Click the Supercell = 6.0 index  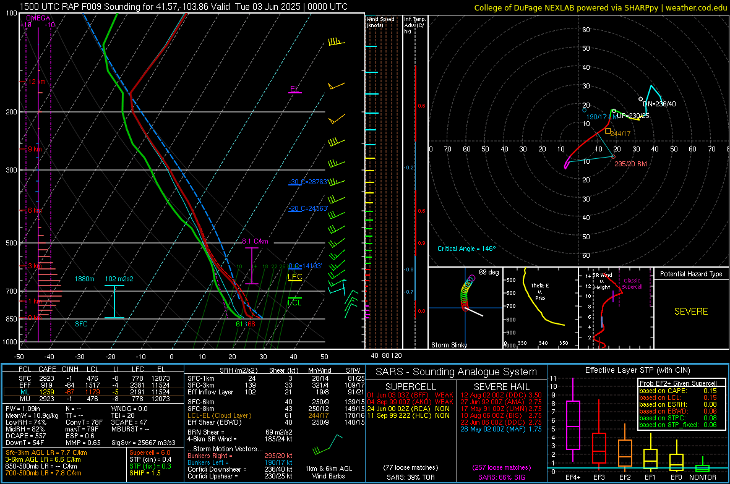point(150,452)
